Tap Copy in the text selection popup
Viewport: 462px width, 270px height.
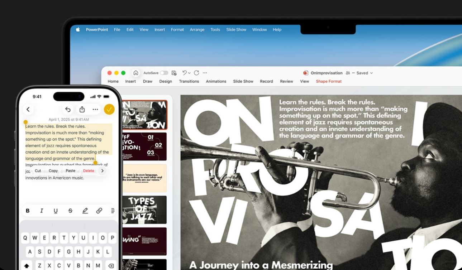pyautogui.click(x=53, y=171)
